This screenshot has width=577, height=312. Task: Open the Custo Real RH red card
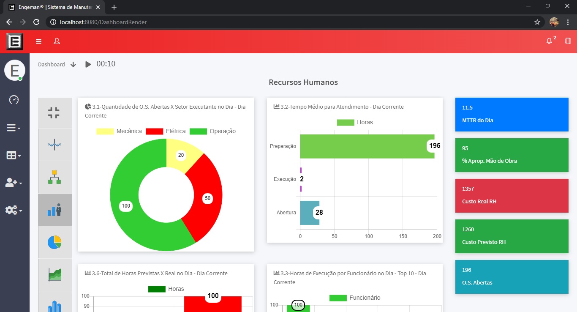pos(512,196)
